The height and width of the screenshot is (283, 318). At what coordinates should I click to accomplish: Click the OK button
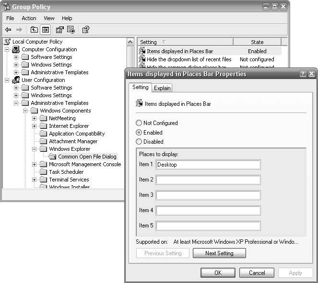tap(218, 272)
